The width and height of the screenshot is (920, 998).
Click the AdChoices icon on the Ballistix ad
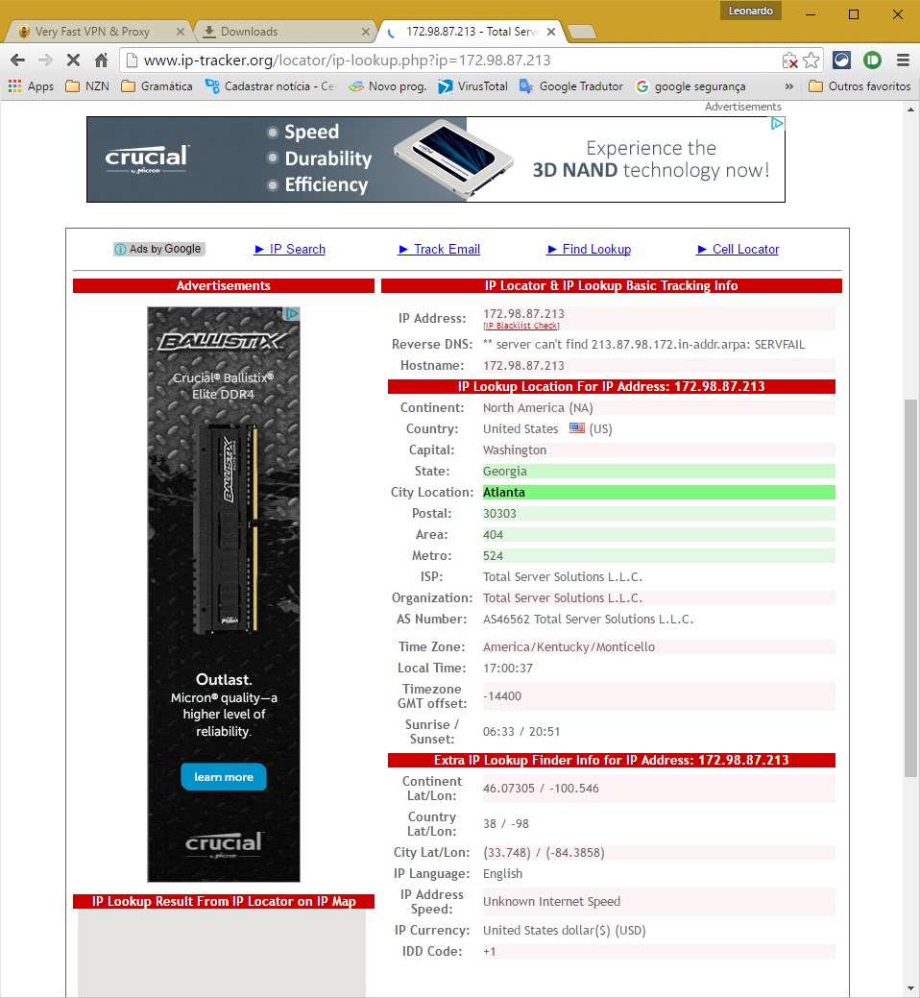[x=291, y=314]
